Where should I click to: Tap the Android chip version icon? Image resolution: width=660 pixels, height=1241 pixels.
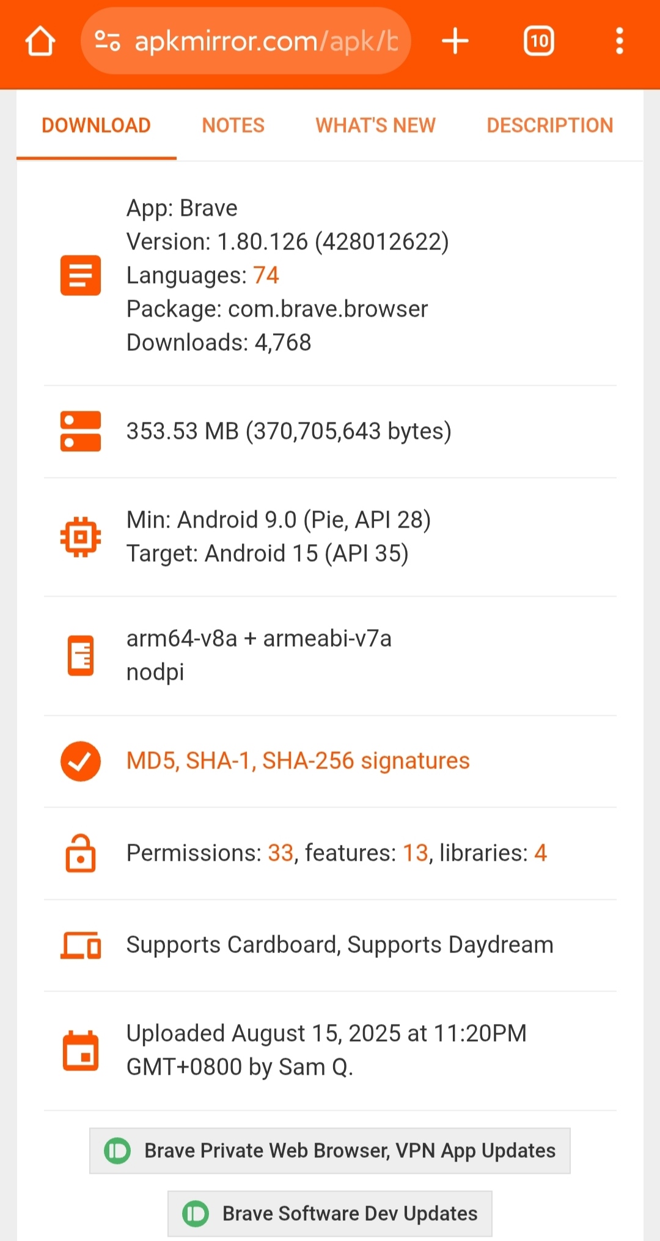tap(80, 537)
